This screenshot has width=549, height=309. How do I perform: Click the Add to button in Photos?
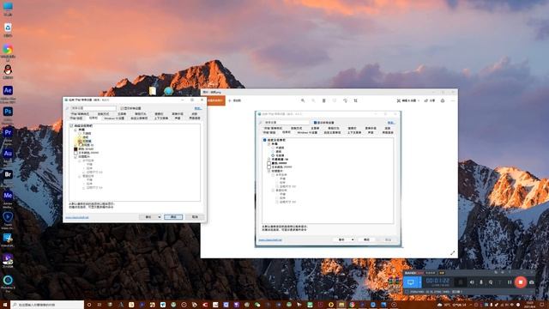234,100
